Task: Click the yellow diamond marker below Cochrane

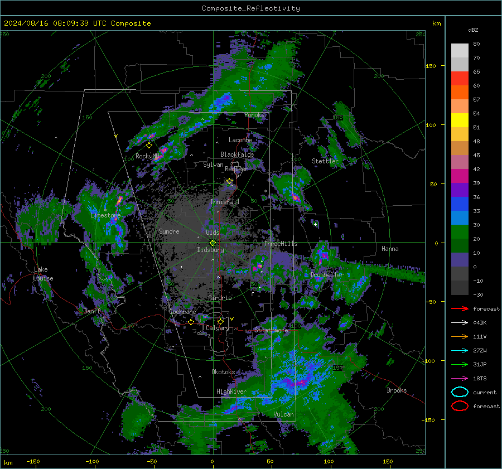Action: [191, 322]
